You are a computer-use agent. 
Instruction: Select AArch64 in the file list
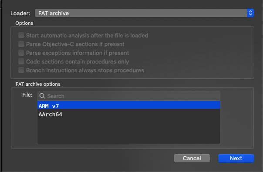coord(128,115)
